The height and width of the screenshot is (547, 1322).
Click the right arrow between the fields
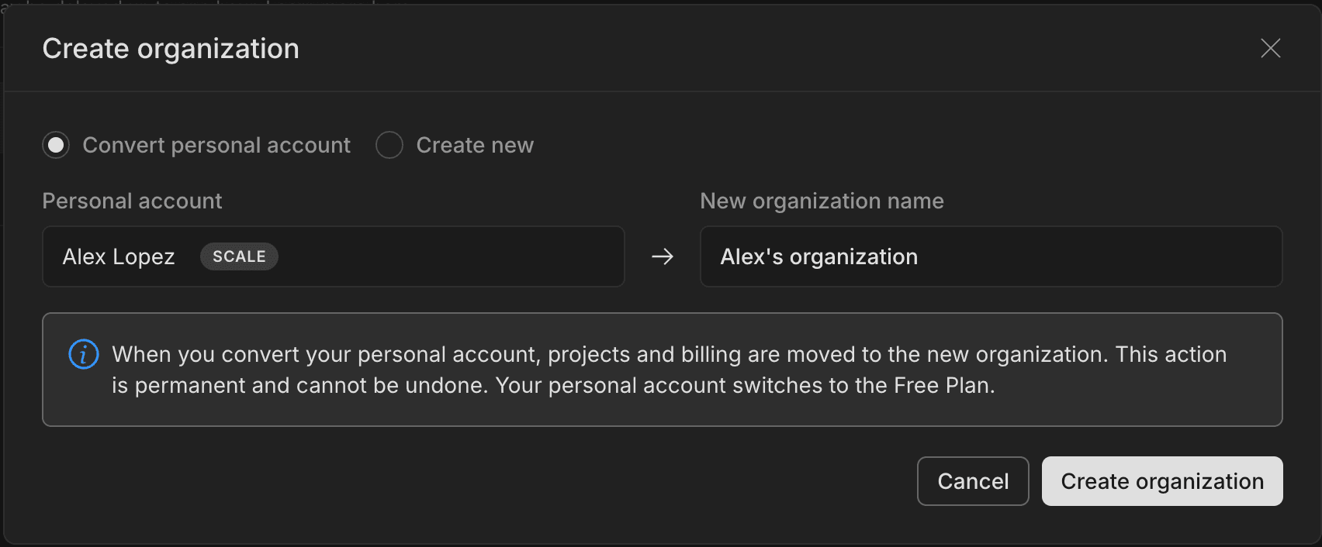pyautogui.click(x=663, y=256)
